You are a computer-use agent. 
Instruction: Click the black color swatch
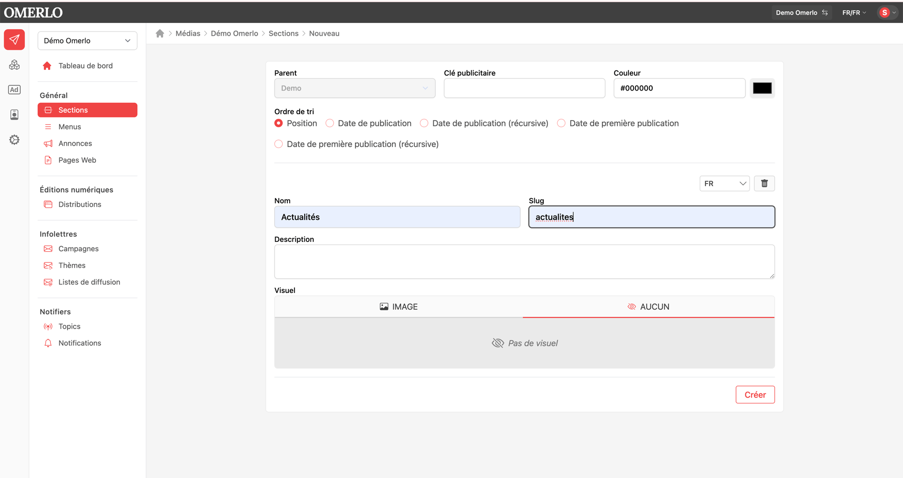click(x=762, y=88)
